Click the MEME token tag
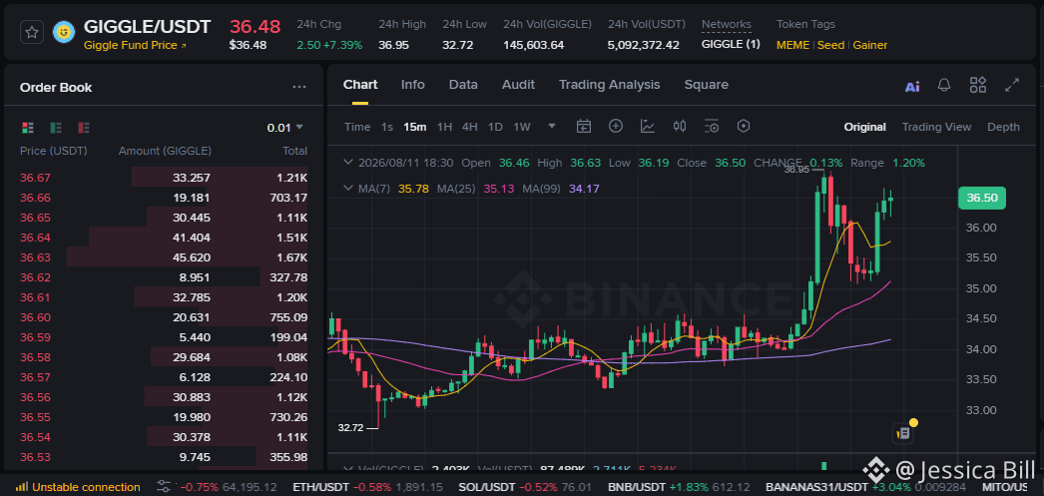The image size is (1044, 496). 793,45
